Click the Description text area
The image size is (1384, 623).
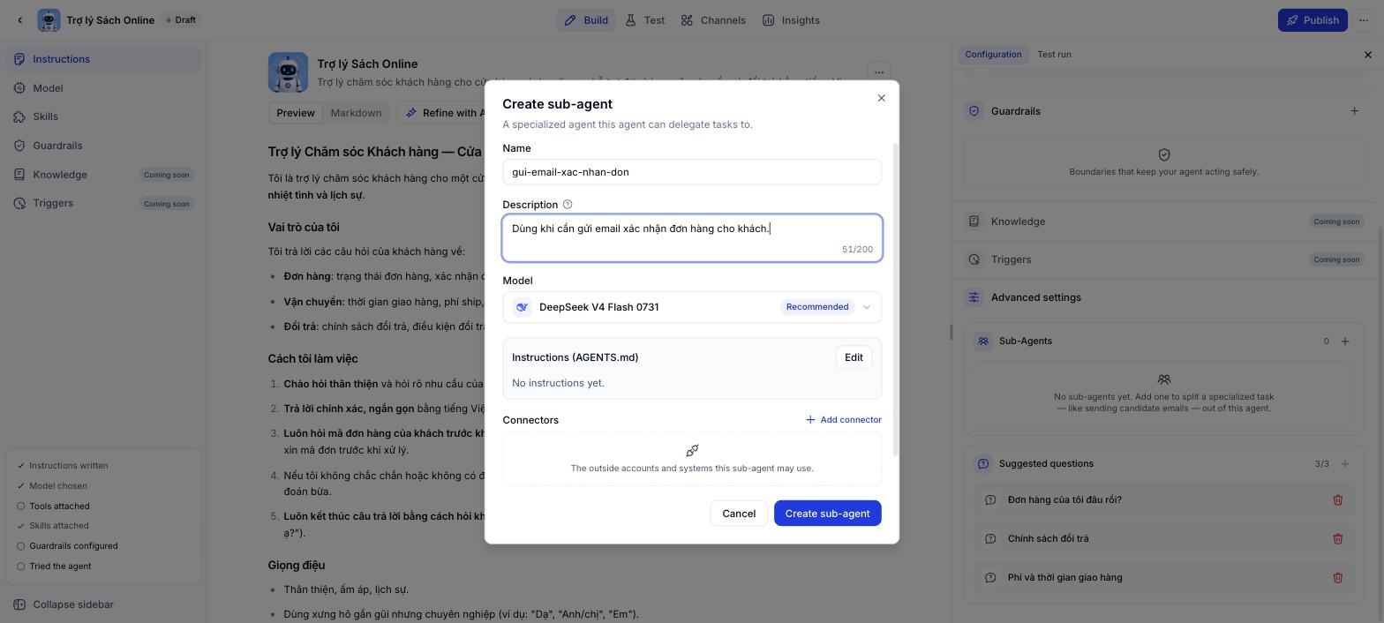(692, 238)
